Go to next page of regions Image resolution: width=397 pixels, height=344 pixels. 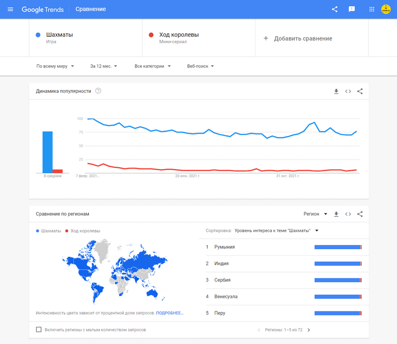point(309,330)
